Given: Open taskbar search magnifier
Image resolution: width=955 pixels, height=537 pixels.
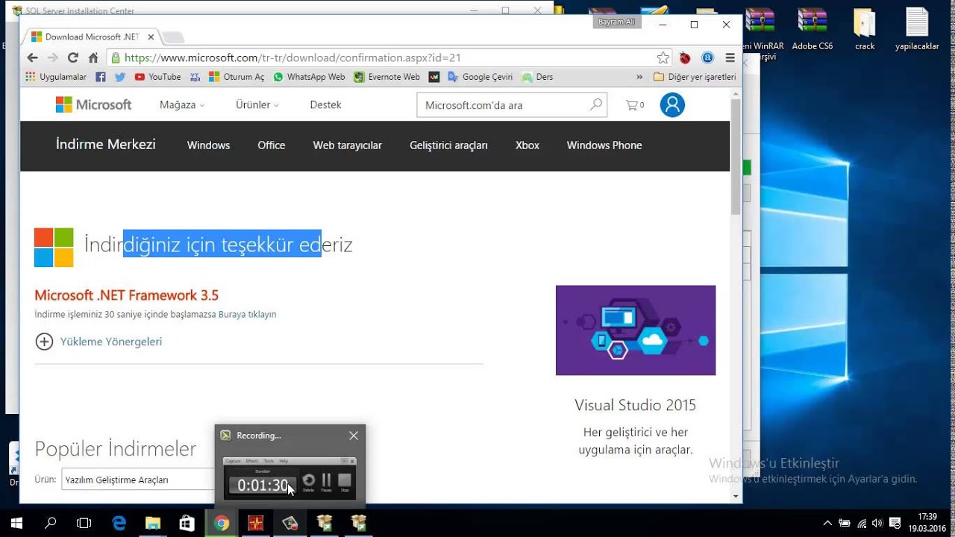Looking at the screenshot, I should point(51,523).
